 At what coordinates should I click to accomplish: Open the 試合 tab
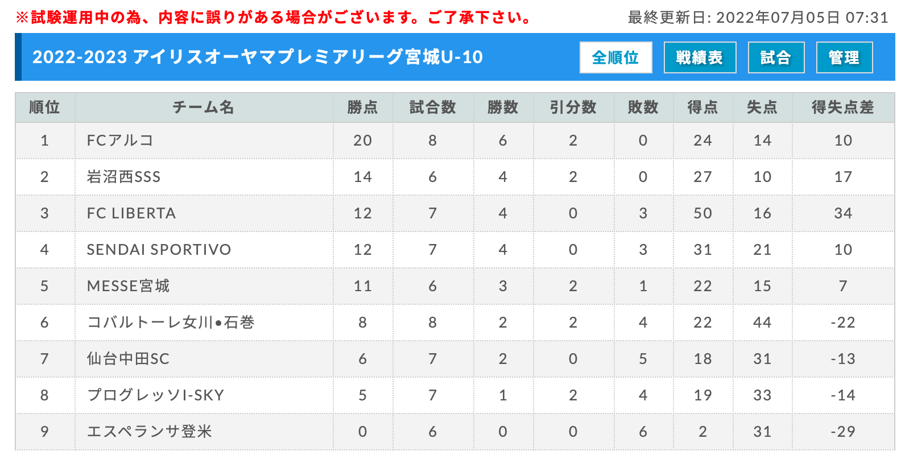point(776,57)
